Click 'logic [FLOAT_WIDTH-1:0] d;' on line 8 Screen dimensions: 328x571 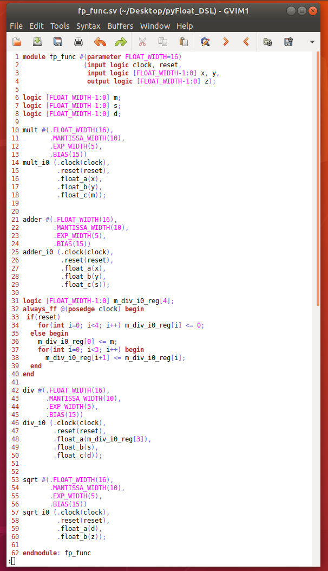71,114
